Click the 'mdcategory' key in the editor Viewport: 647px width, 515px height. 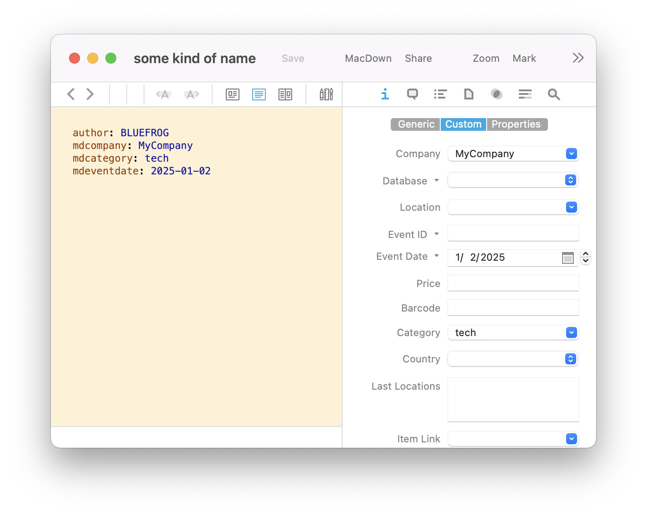[103, 158]
